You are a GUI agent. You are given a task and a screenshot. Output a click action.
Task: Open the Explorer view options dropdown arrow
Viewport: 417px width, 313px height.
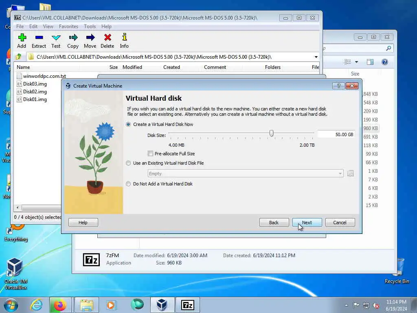357,62
